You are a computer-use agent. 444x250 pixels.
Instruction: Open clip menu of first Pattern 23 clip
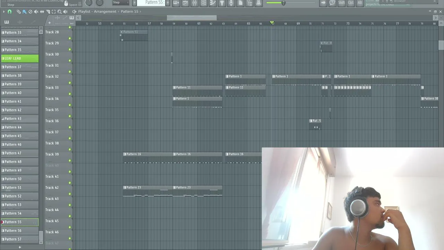[x=125, y=187]
